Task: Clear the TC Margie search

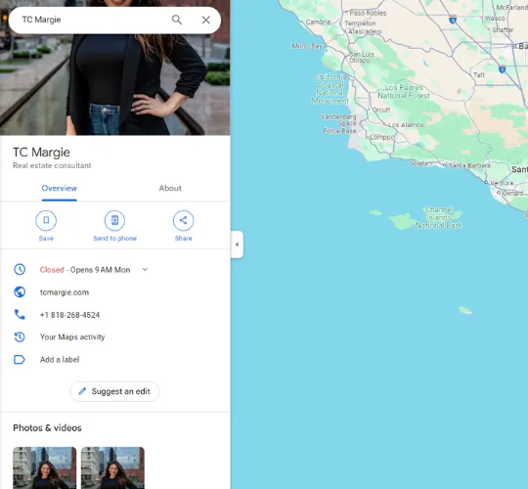Action: (205, 20)
